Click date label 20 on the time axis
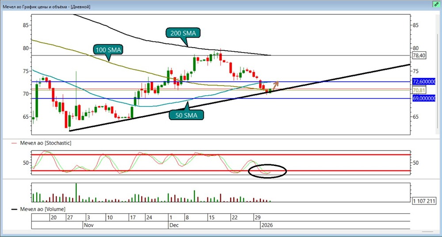Viewport: 442px width, 237px height. pyautogui.click(x=53, y=217)
